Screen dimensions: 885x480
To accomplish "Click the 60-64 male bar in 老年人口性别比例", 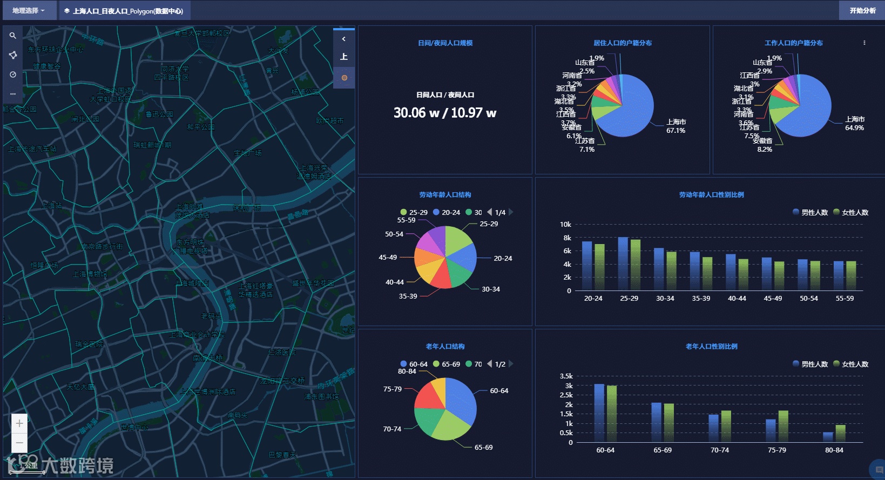I will click(x=599, y=413).
